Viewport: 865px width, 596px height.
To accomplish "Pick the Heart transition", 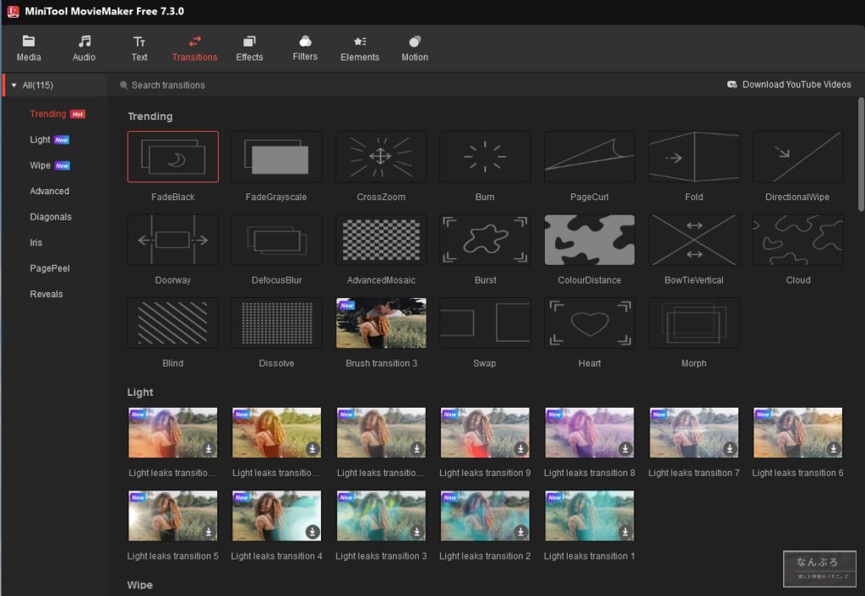I will tap(590, 323).
